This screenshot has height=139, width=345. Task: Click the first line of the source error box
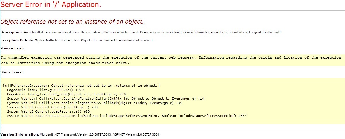click(x=171, y=58)
